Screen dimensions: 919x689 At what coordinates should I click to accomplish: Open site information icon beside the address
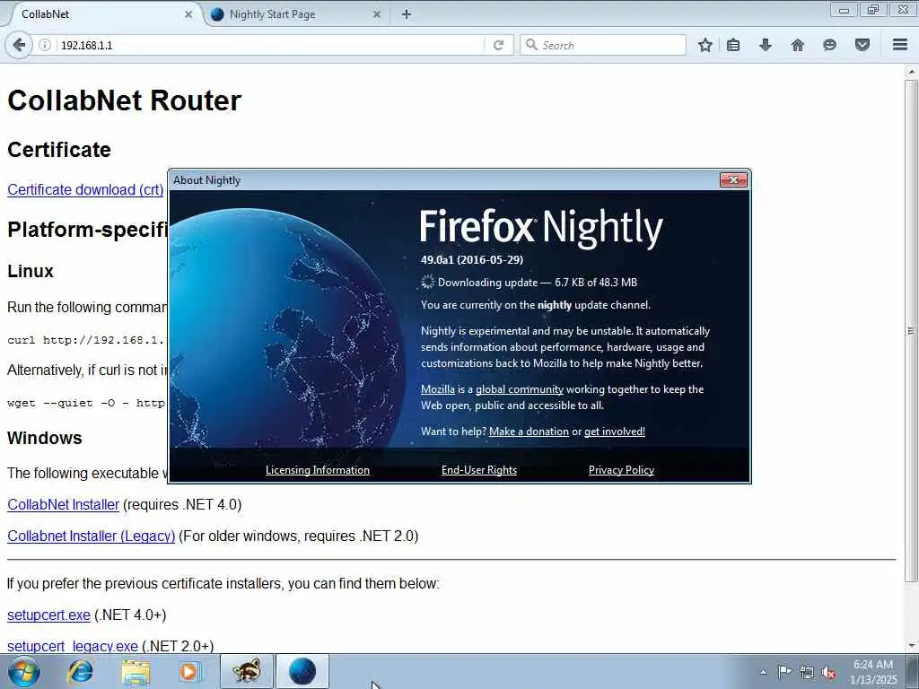click(45, 45)
